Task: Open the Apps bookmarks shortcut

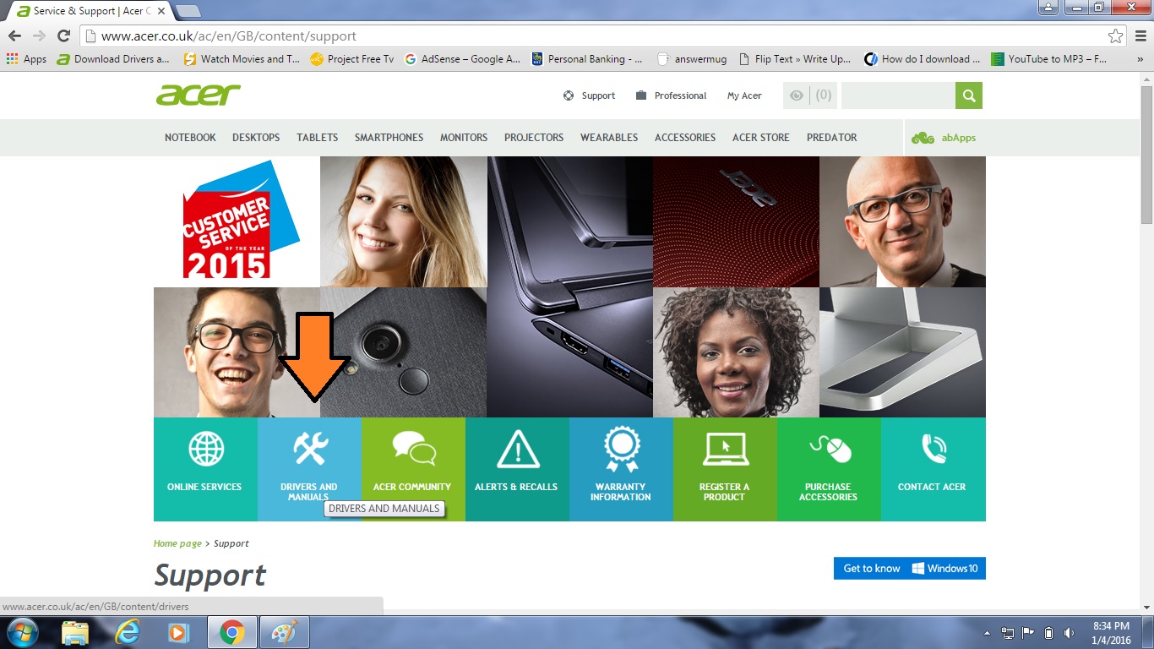Action: [27, 59]
